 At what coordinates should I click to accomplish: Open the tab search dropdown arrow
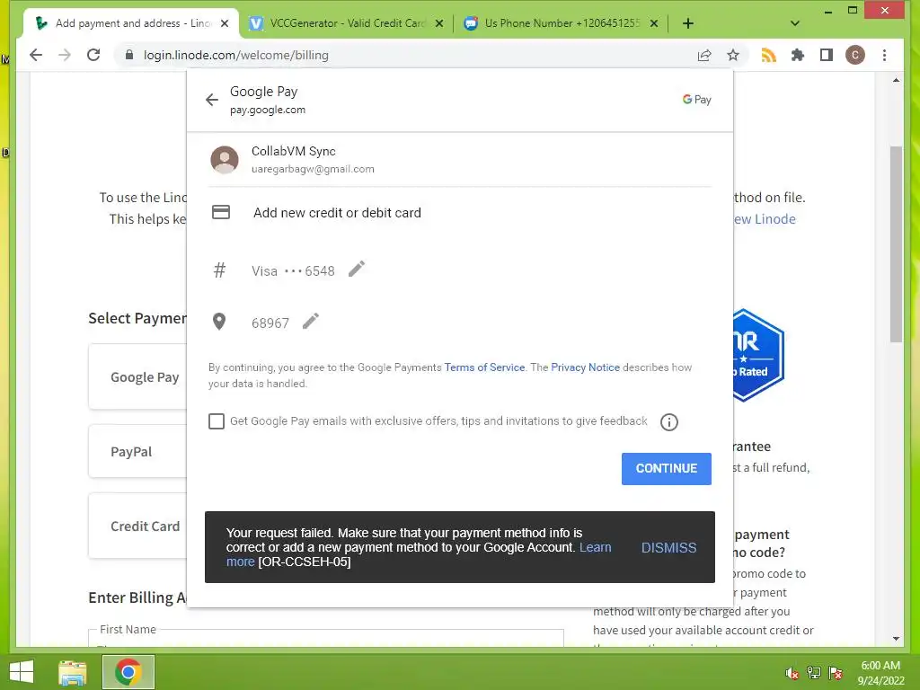pyautogui.click(x=794, y=23)
